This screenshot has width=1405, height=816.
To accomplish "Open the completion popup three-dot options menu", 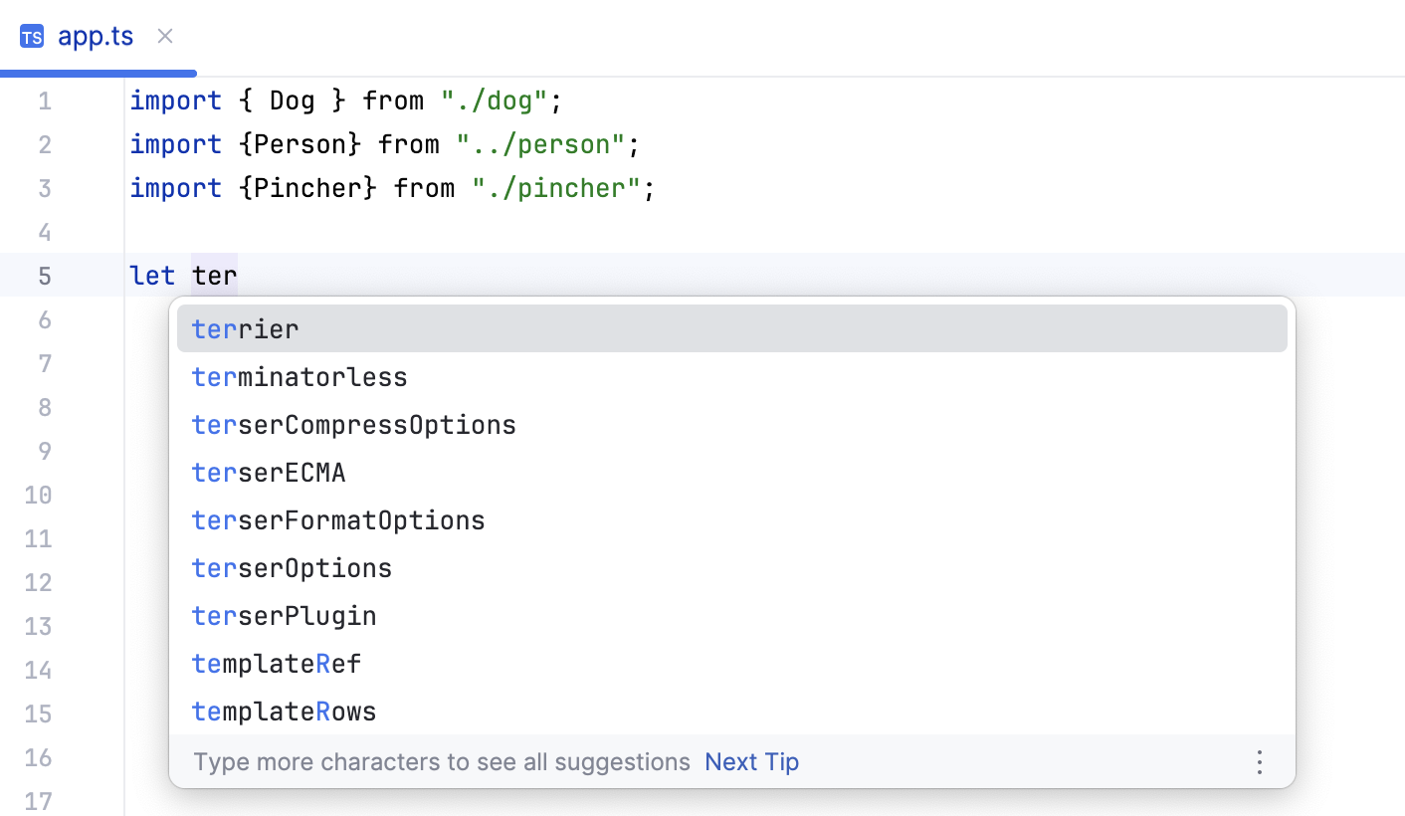I will tap(1259, 762).
